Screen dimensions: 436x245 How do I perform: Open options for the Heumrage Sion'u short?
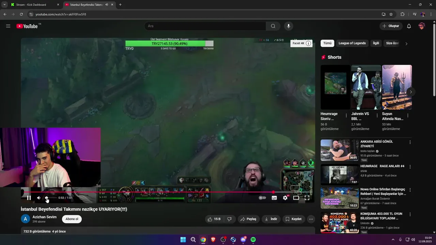tap(346, 116)
